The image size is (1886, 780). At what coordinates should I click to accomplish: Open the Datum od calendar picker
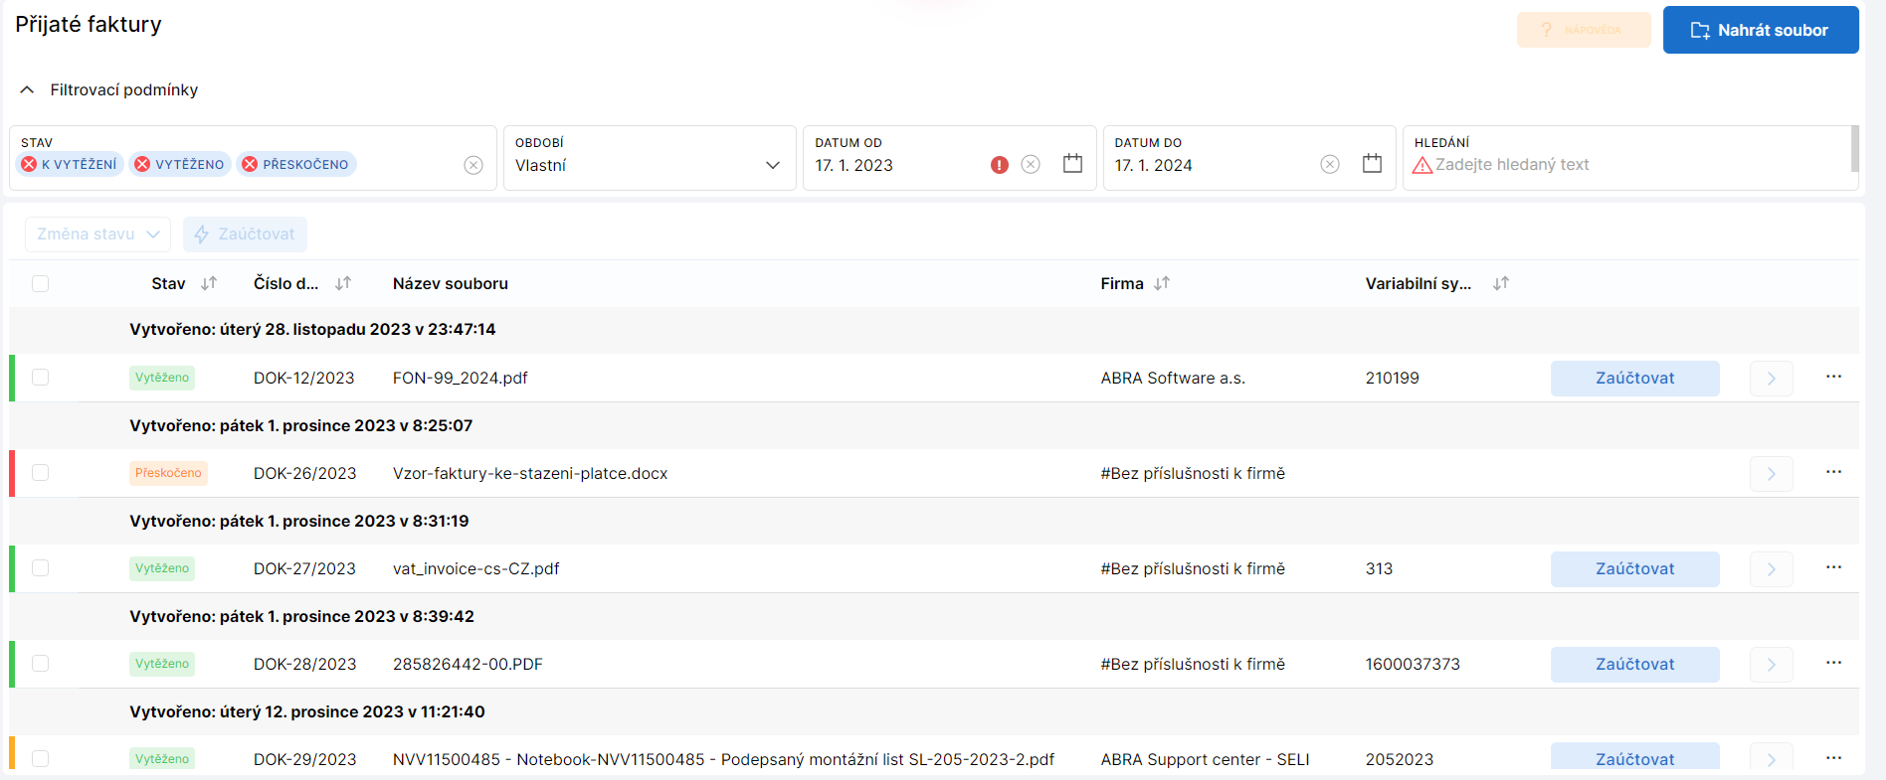(x=1072, y=164)
